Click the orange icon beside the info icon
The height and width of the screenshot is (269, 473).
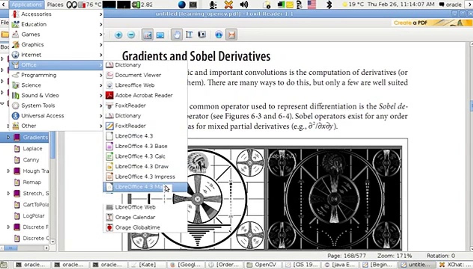tap(232, 35)
